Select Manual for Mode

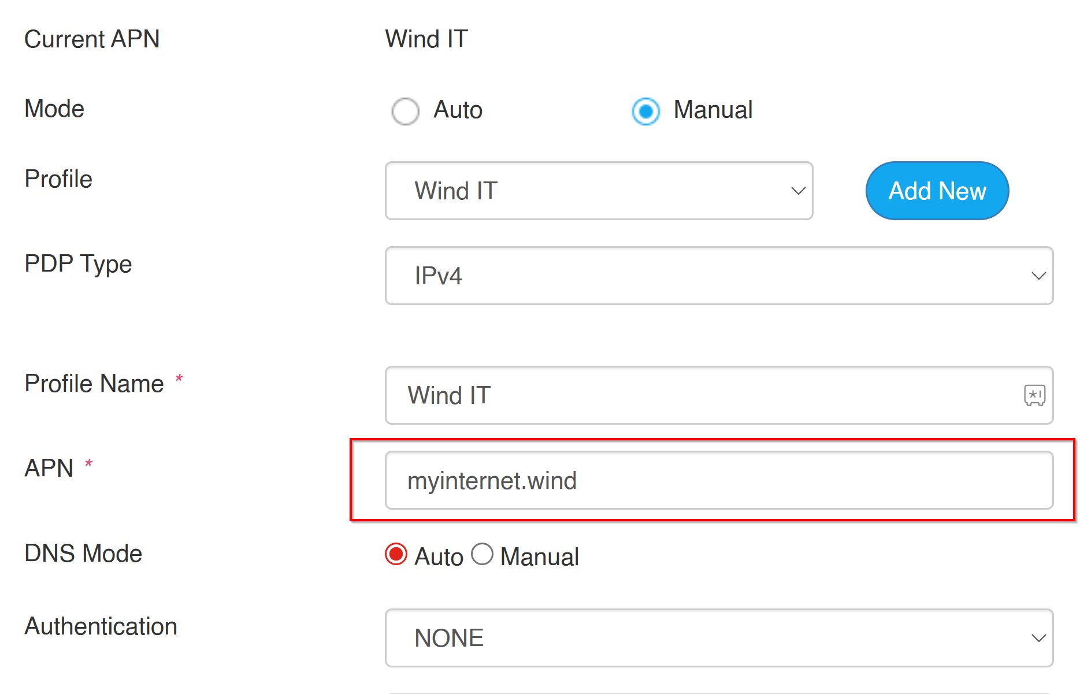tap(645, 111)
